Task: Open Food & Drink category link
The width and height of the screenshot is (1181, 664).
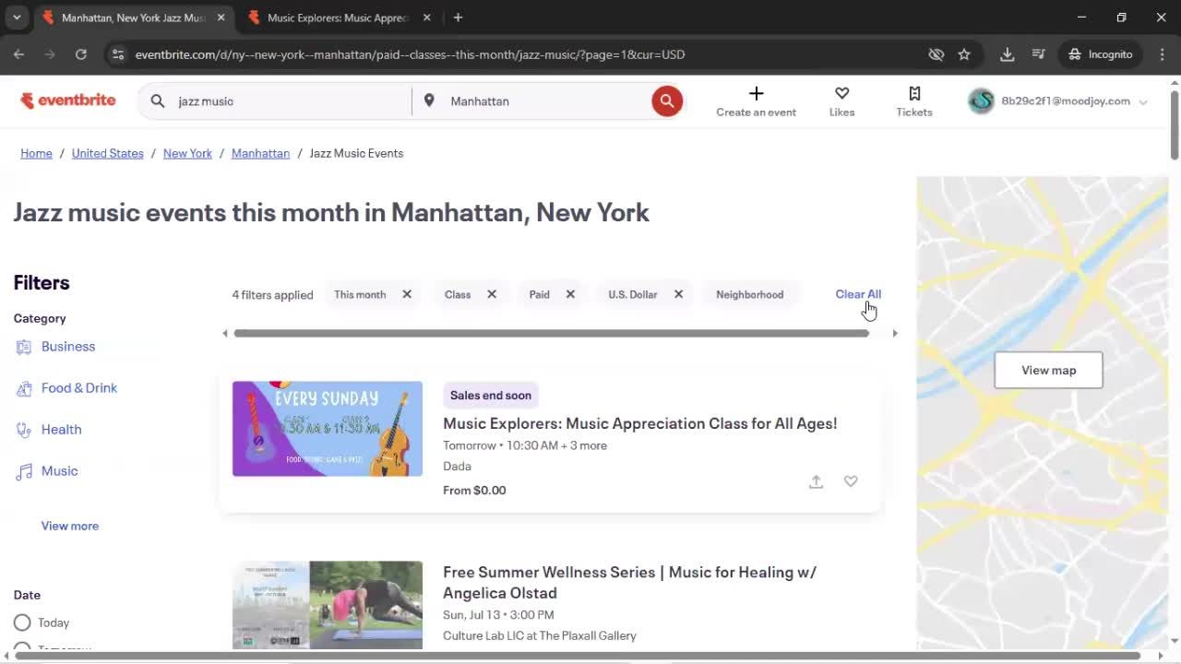Action: [x=79, y=388]
